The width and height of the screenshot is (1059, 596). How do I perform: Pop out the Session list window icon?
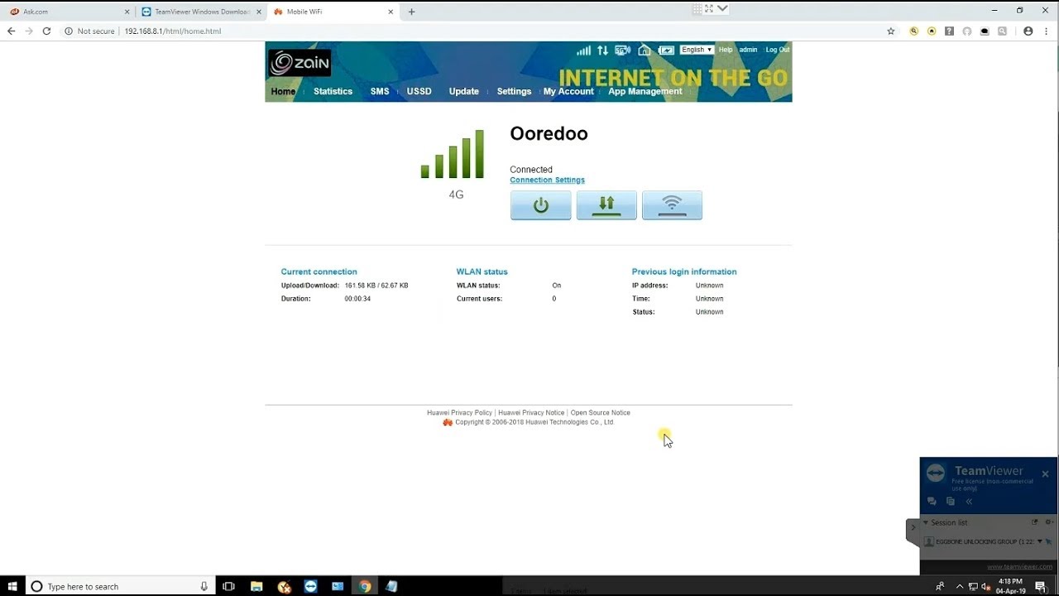(1034, 522)
